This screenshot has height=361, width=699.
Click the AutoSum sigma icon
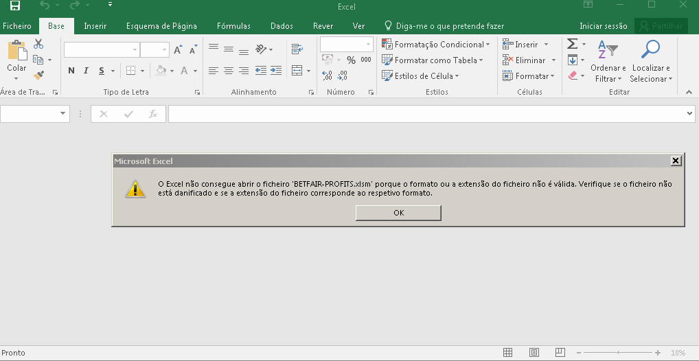(573, 44)
